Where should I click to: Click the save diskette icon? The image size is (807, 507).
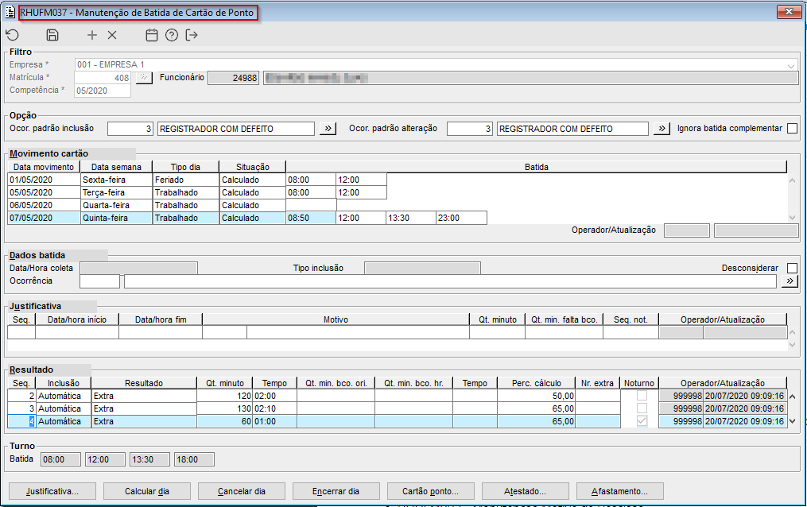pyautogui.click(x=52, y=35)
